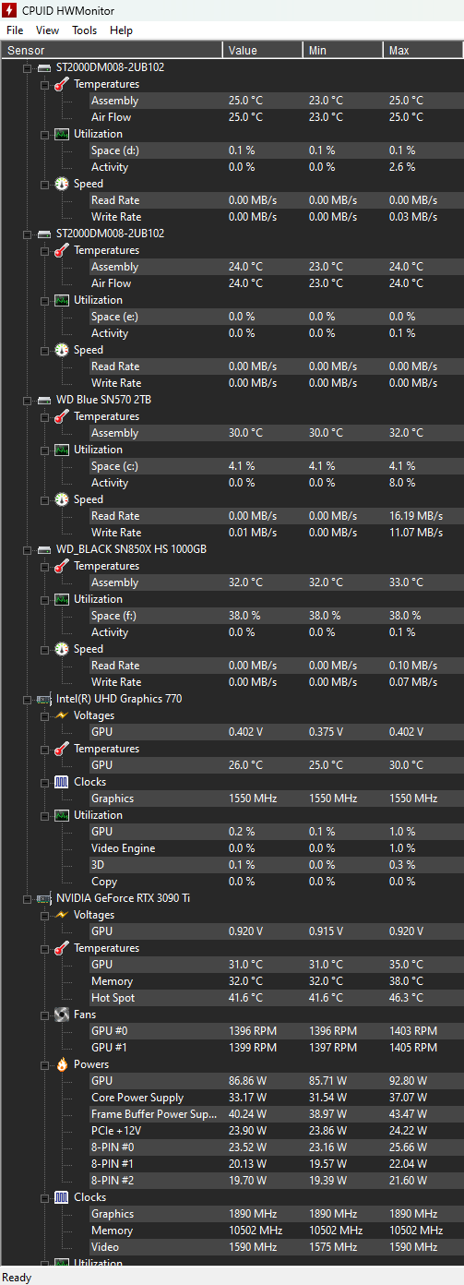This screenshot has height=1285, width=464.
Task: Click the WD_BLACK SN850X HS 1000GB drive icon
Action: [43, 549]
